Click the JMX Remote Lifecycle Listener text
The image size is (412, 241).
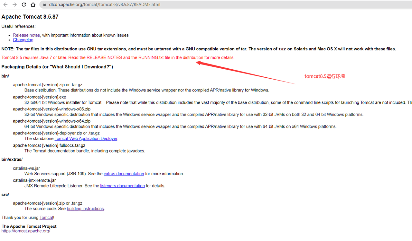tap(95, 186)
